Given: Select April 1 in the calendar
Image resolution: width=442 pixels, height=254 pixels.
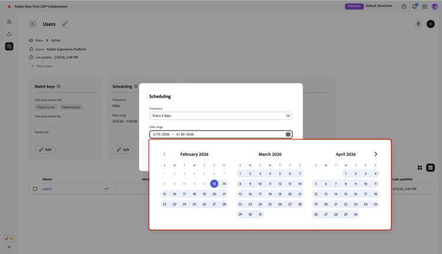Looking at the screenshot, I should pos(345,173).
